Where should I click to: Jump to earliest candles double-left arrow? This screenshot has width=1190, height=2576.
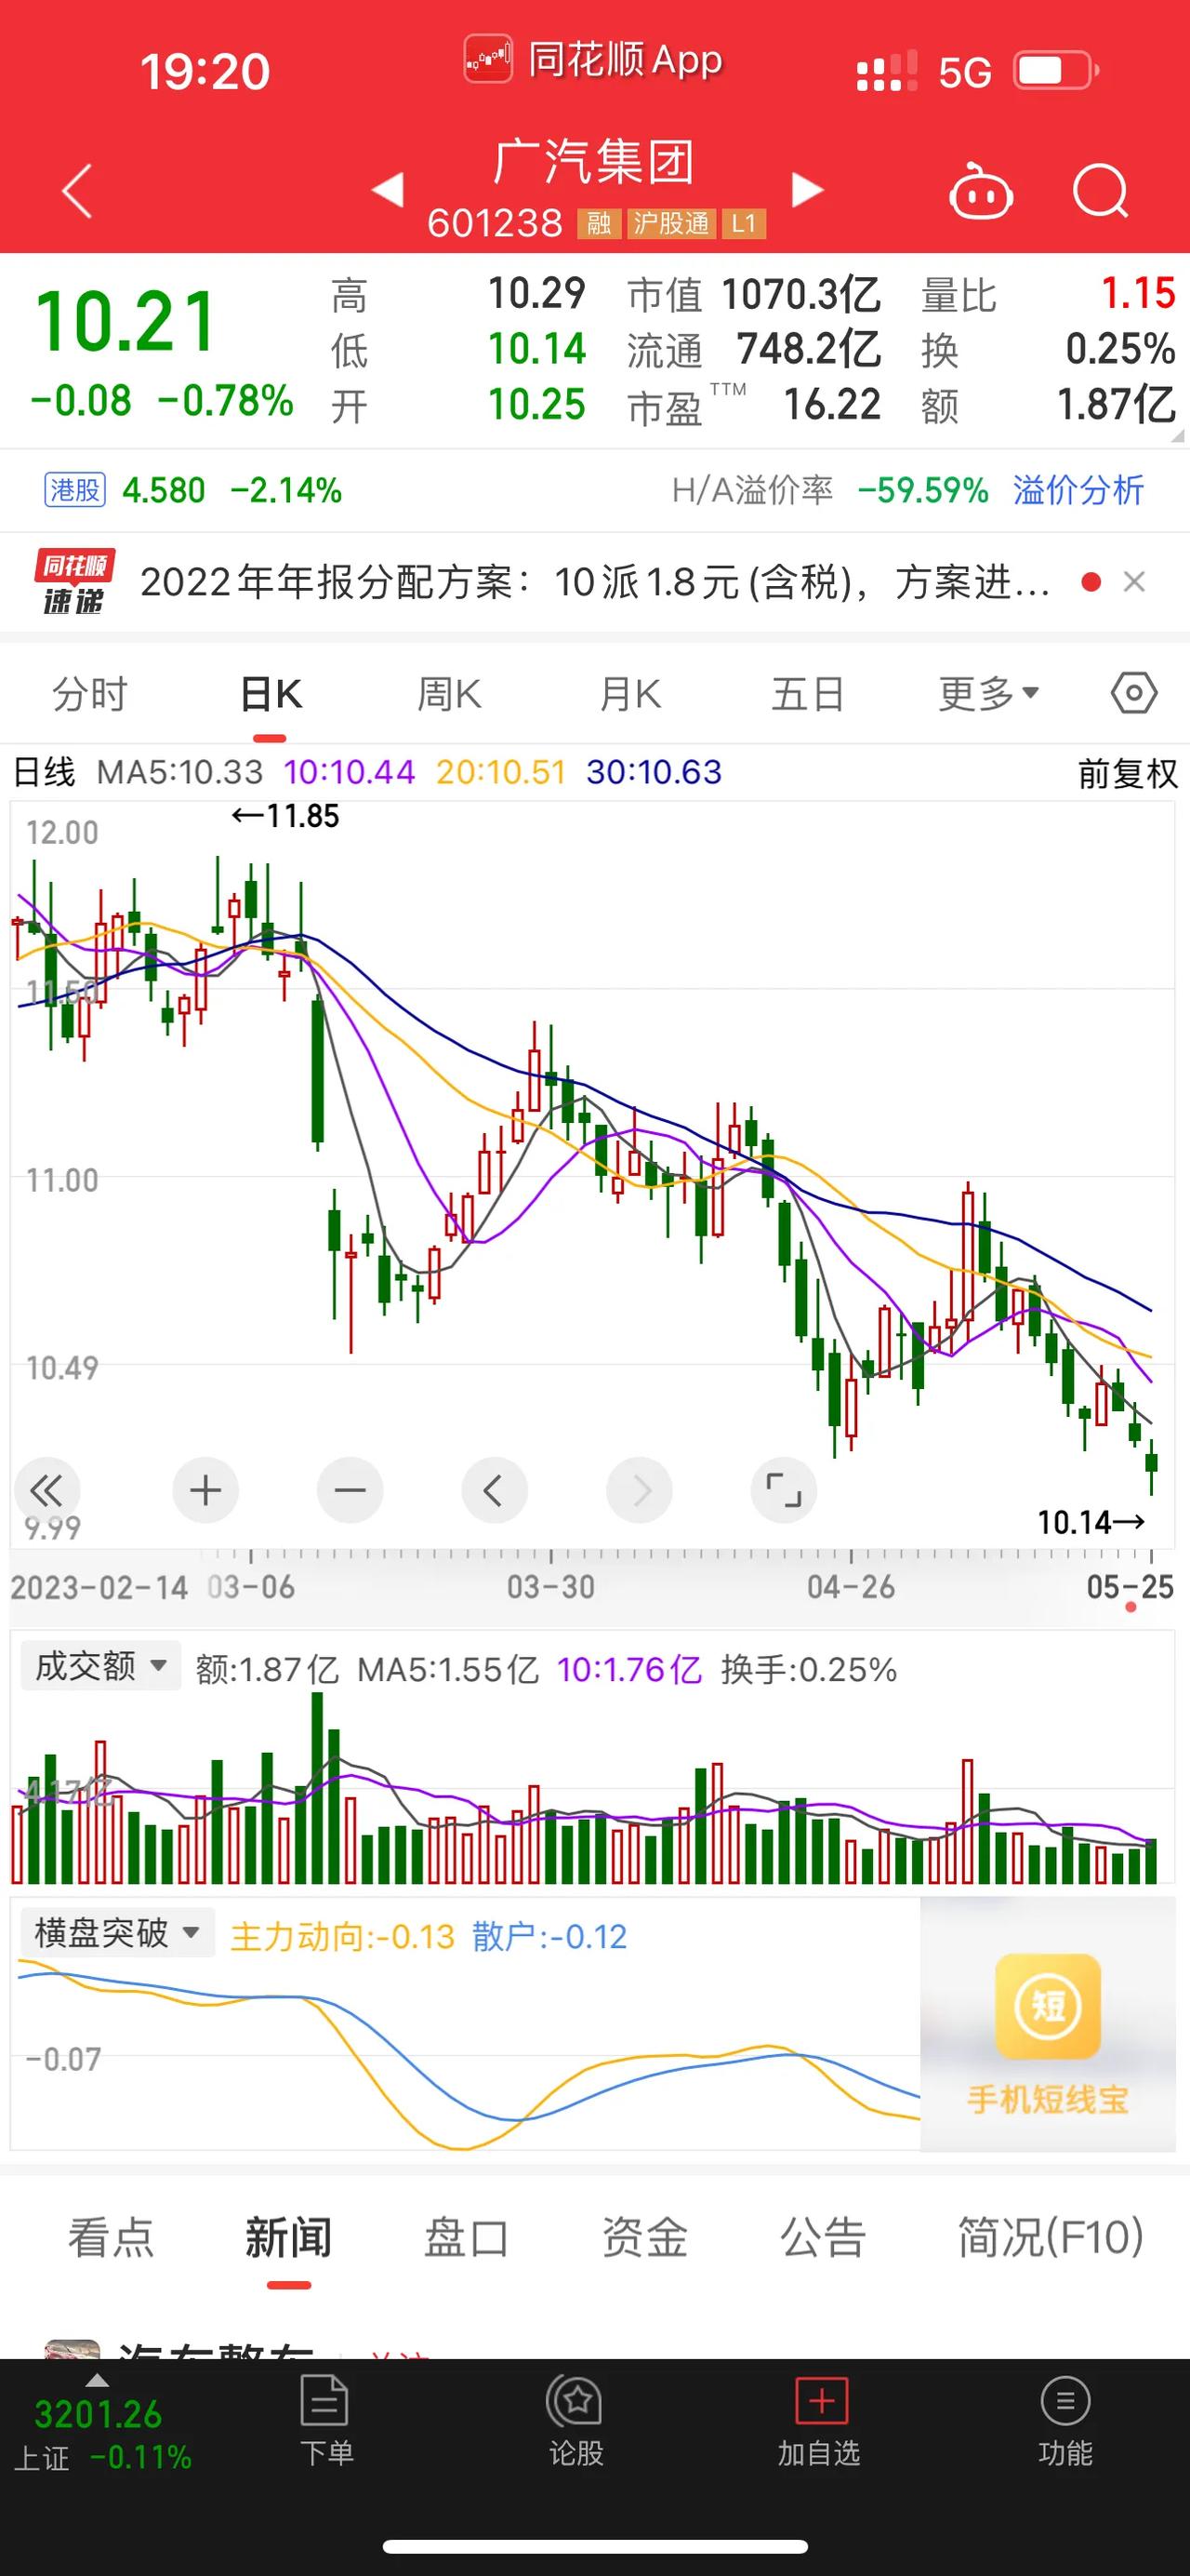tap(46, 1491)
